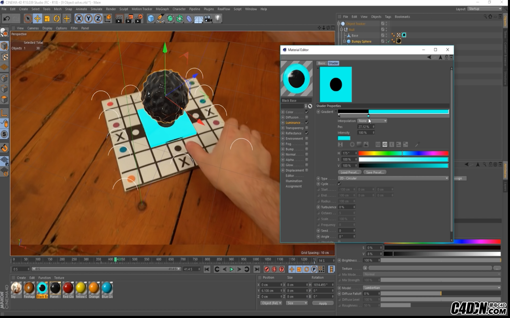Screen dimensions: 510x318
Task: Disable the Color channel checkbox
Action: click(x=307, y=112)
